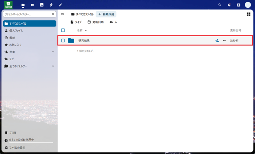The width and height of the screenshot is (255, 154).
Task: Sort by 名前 column header
Action: click(x=82, y=30)
